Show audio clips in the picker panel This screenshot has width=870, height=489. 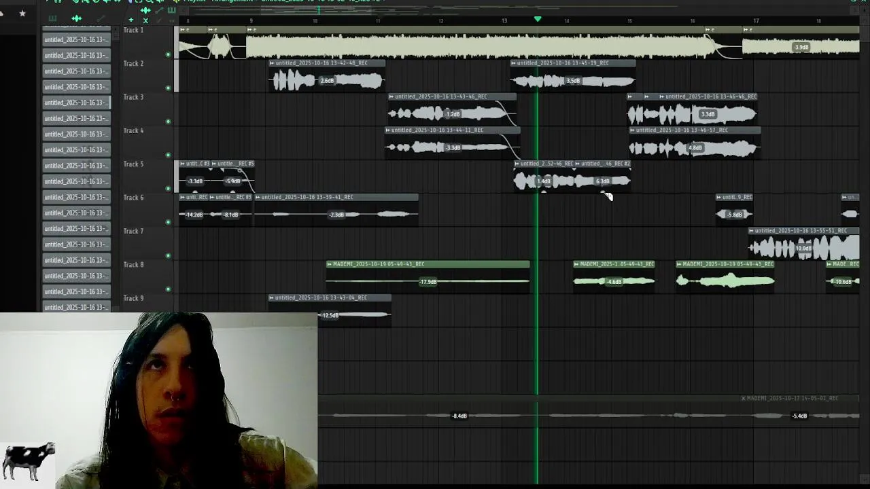coord(77,18)
